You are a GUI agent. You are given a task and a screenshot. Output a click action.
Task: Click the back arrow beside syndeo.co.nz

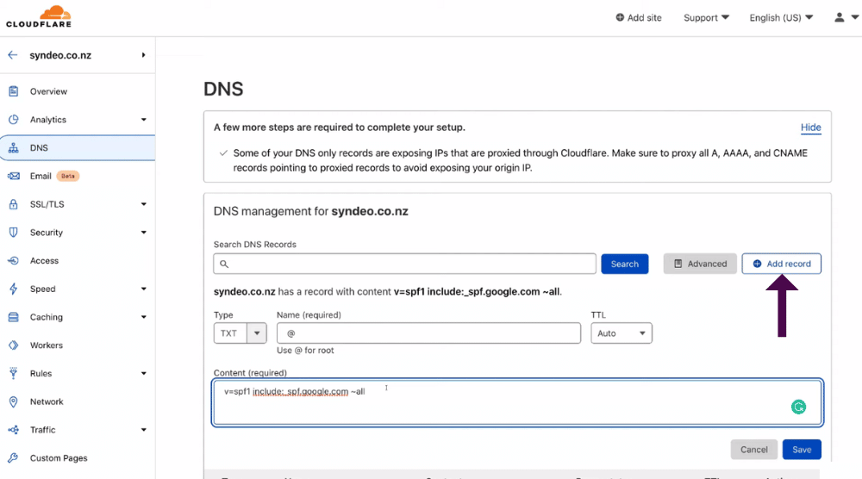coord(13,55)
